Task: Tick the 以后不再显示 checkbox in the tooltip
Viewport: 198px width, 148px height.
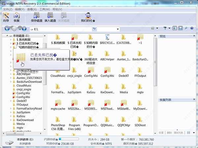Action: 17,72
